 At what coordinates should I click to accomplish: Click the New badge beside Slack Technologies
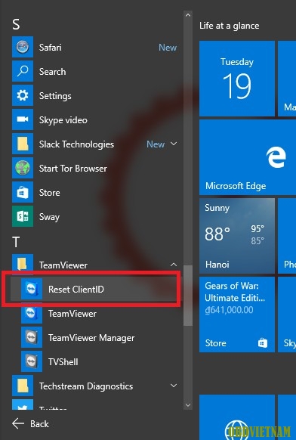pos(156,144)
